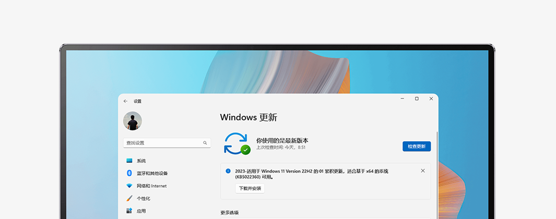Image resolution: width=556 pixels, height=219 pixels.
Task: Click the 设置 window title
Action: tap(138, 101)
